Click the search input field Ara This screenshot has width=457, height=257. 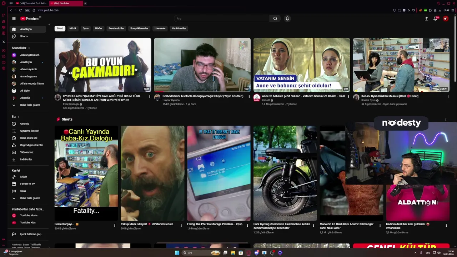(222, 19)
